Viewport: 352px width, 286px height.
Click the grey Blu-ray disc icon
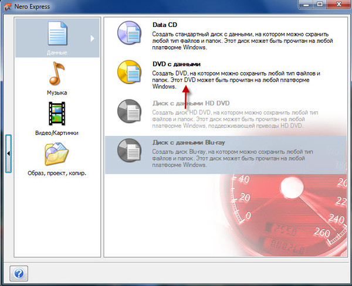[129, 150]
